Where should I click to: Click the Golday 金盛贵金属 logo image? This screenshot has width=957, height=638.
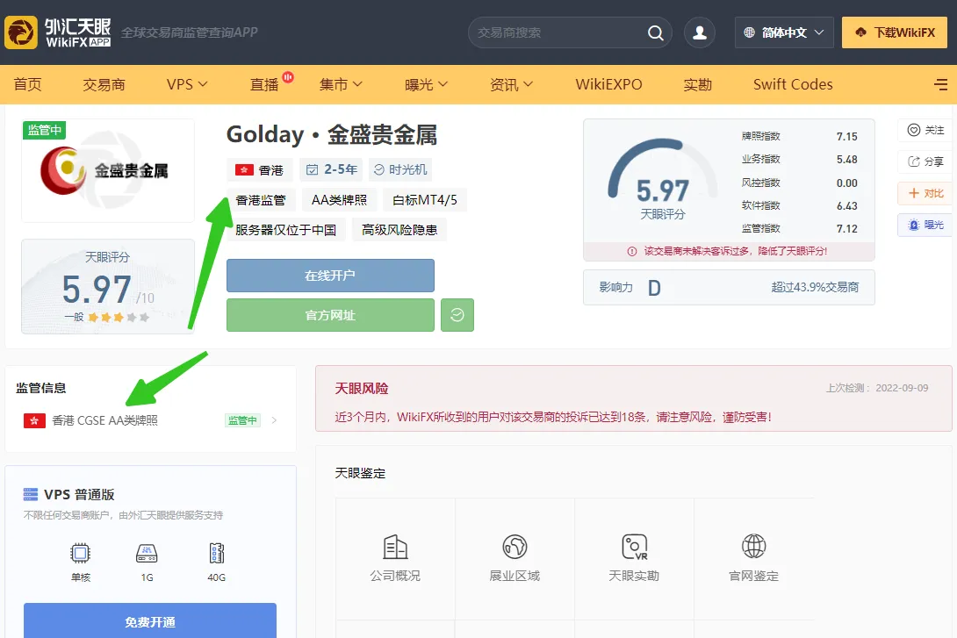click(107, 171)
